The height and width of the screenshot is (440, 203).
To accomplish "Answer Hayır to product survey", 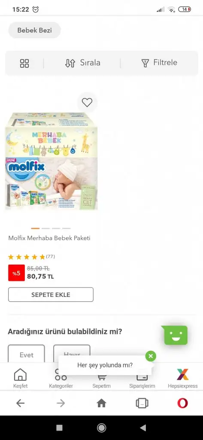I will click(x=72, y=353).
